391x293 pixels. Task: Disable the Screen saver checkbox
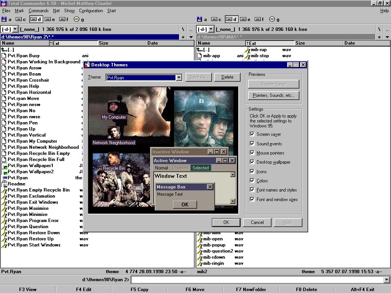(252, 134)
